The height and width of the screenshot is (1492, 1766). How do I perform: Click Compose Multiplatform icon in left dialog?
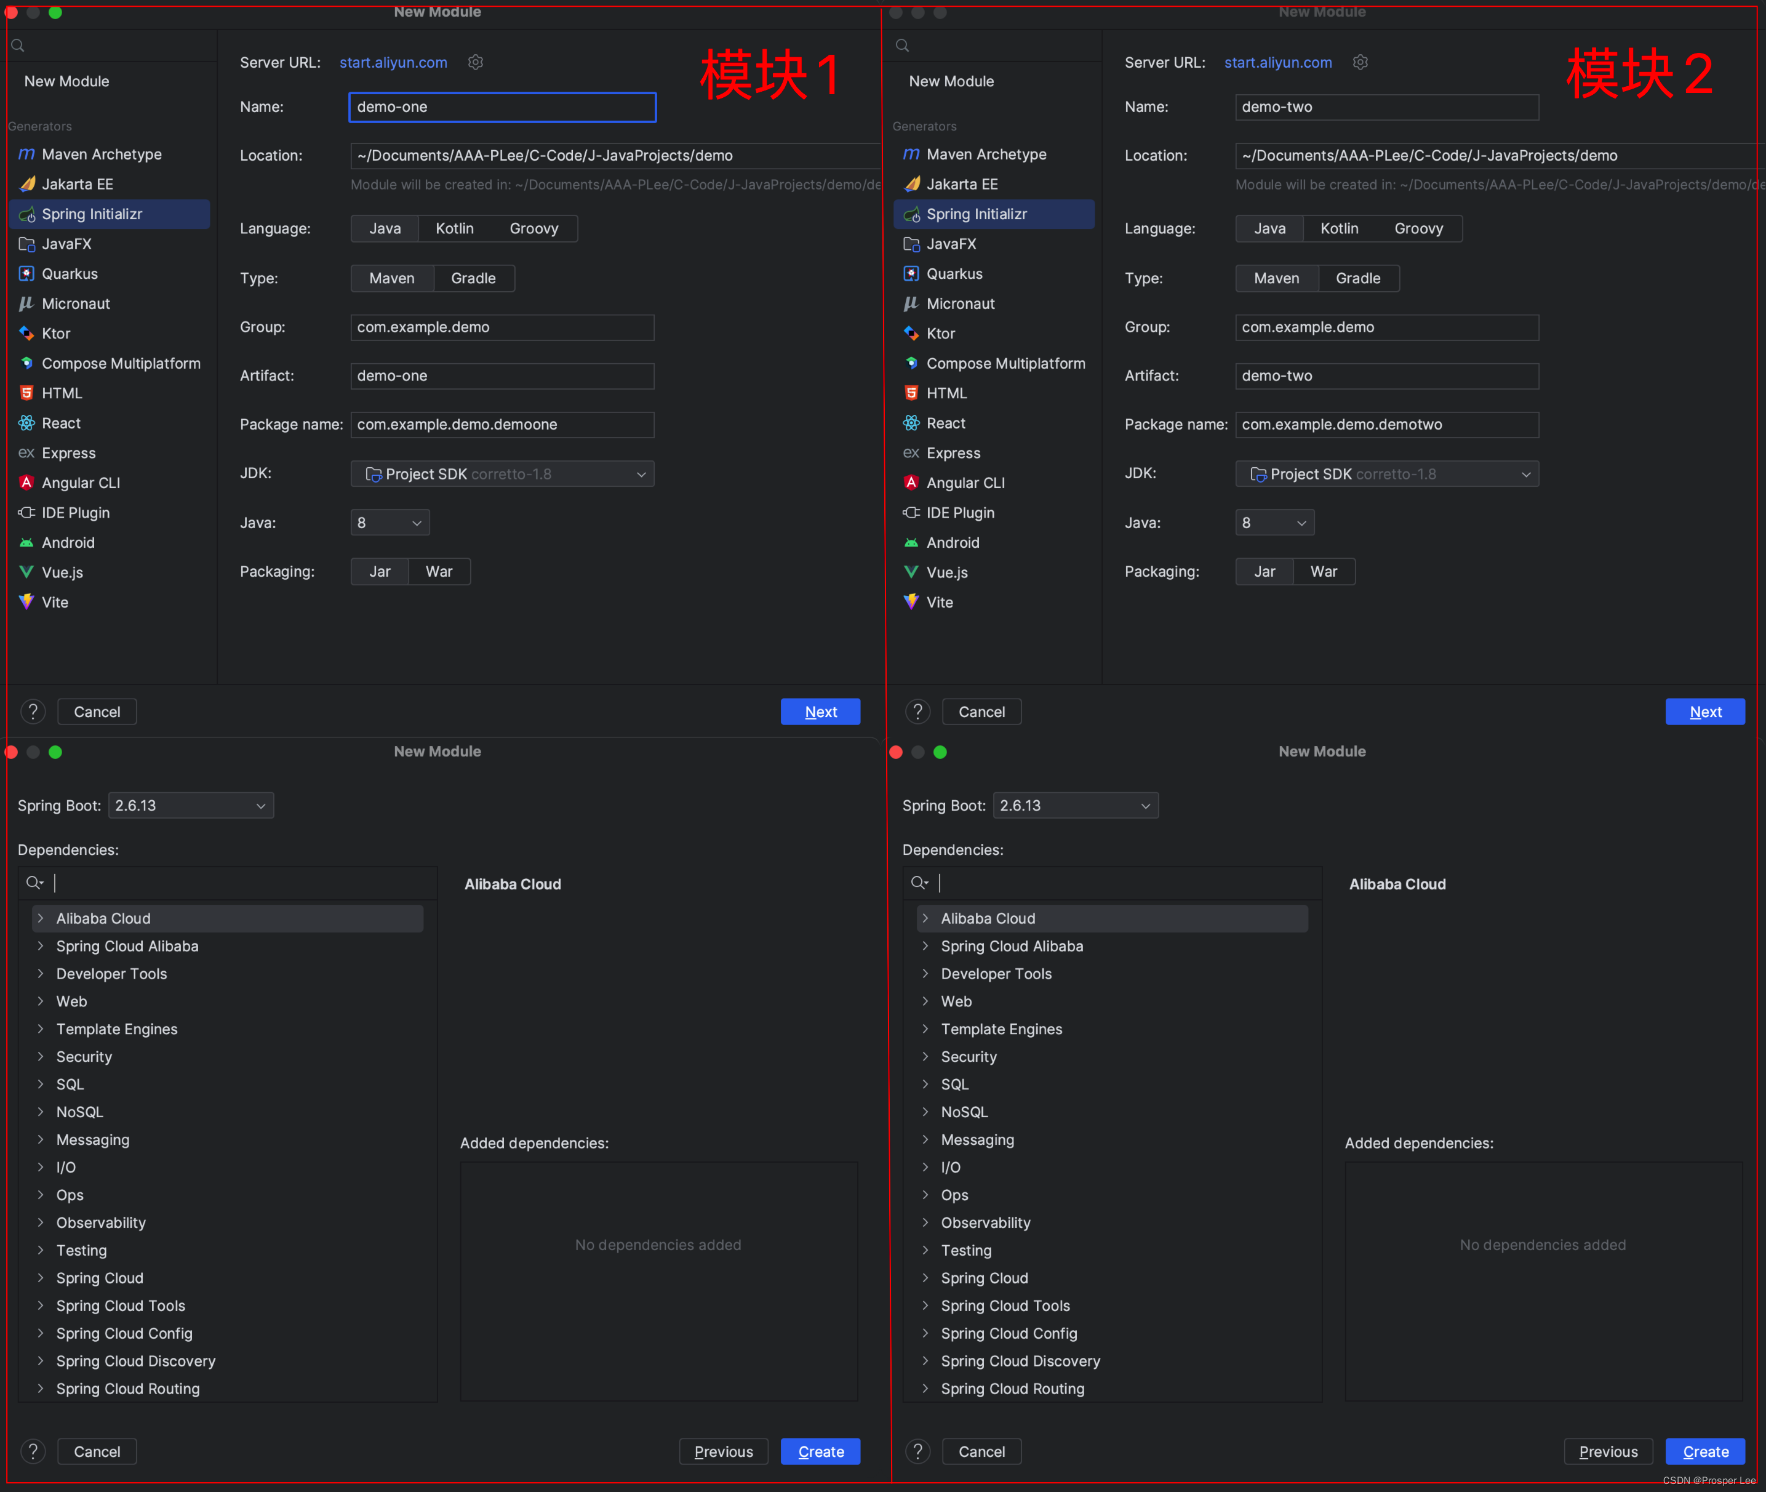[27, 363]
